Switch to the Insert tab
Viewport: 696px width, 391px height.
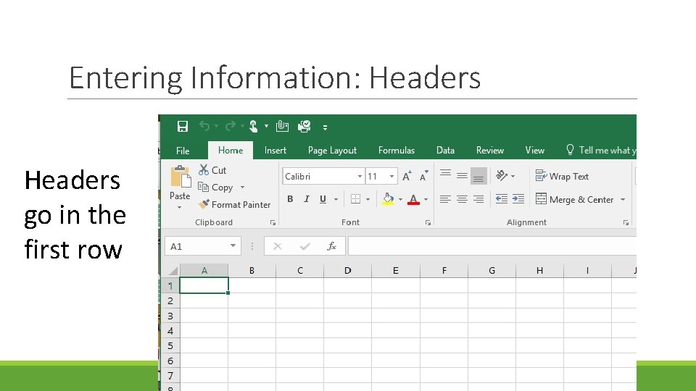click(275, 151)
